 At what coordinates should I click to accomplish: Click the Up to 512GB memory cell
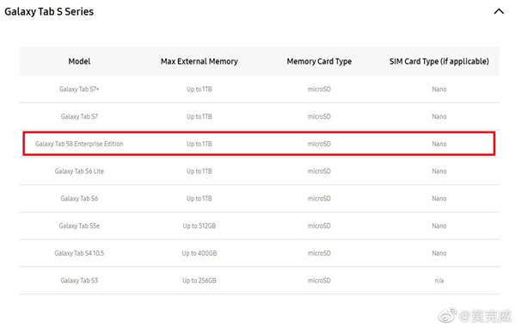tap(200, 226)
